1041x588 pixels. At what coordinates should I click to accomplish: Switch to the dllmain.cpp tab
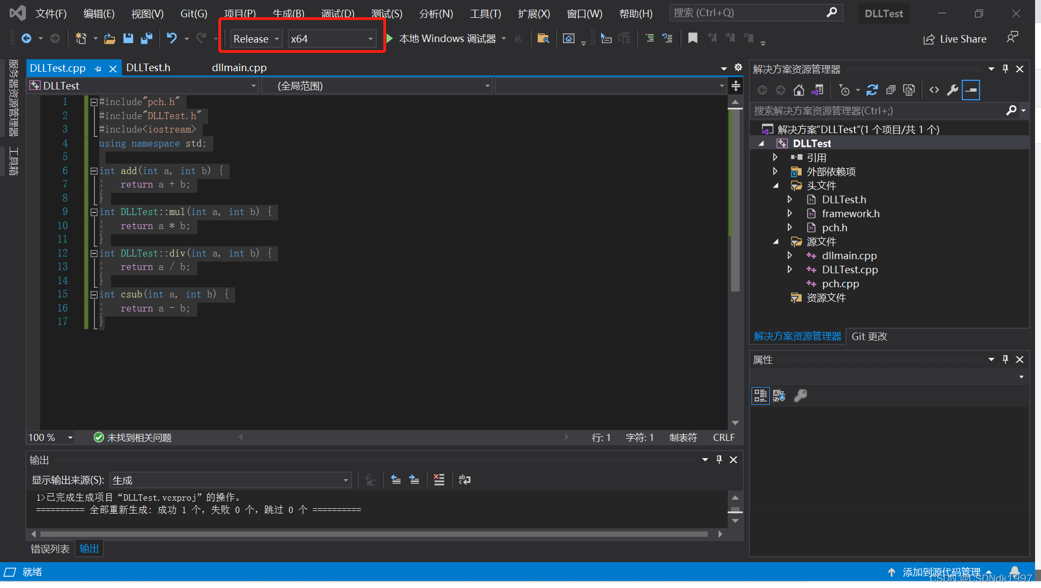(239, 68)
